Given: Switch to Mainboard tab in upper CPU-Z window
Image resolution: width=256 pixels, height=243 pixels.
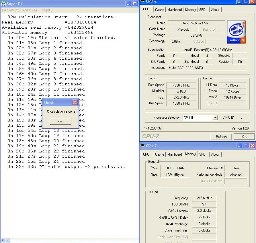Looking at the screenshot, I should pyautogui.click(x=175, y=10).
